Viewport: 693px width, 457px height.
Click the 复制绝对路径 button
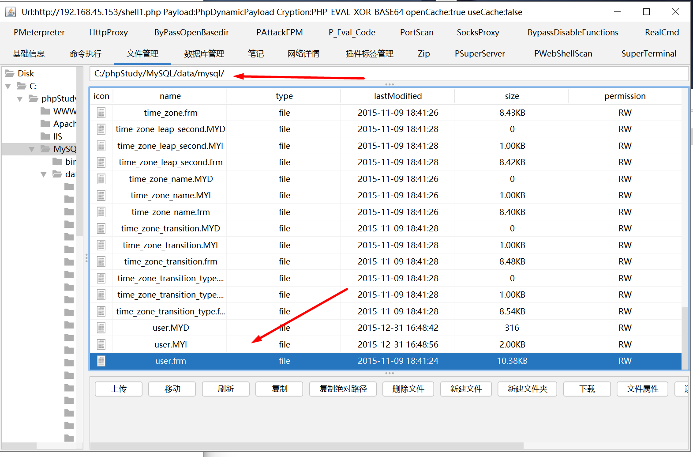pyautogui.click(x=343, y=389)
